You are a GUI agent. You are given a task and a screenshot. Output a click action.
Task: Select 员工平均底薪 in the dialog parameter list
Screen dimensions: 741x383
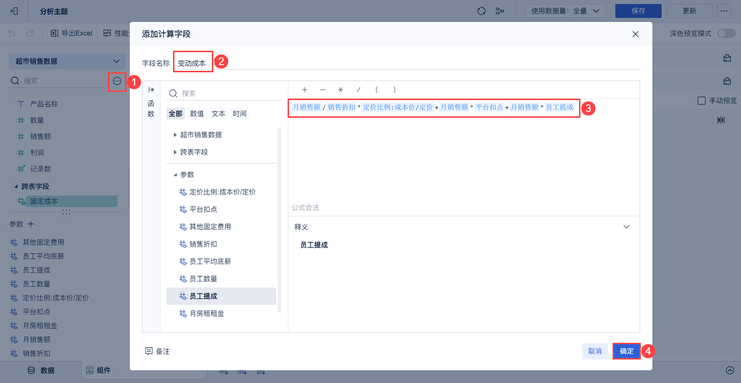point(221,261)
